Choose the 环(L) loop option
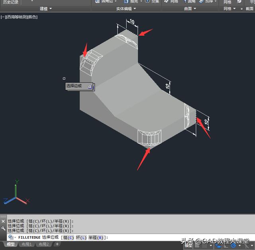 (81, 237)
